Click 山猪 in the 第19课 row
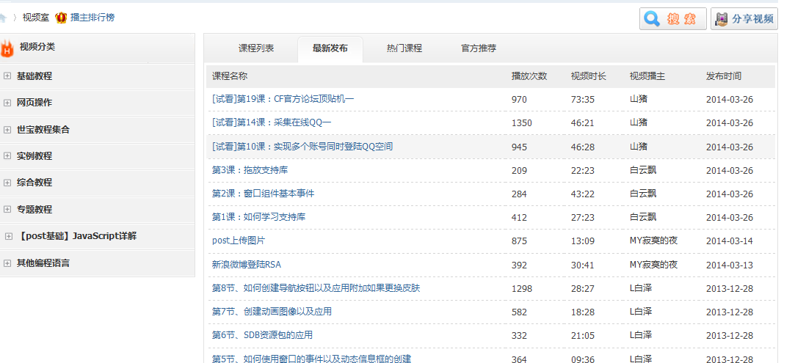This screenshot has width=806, height=363. [639, 99]
